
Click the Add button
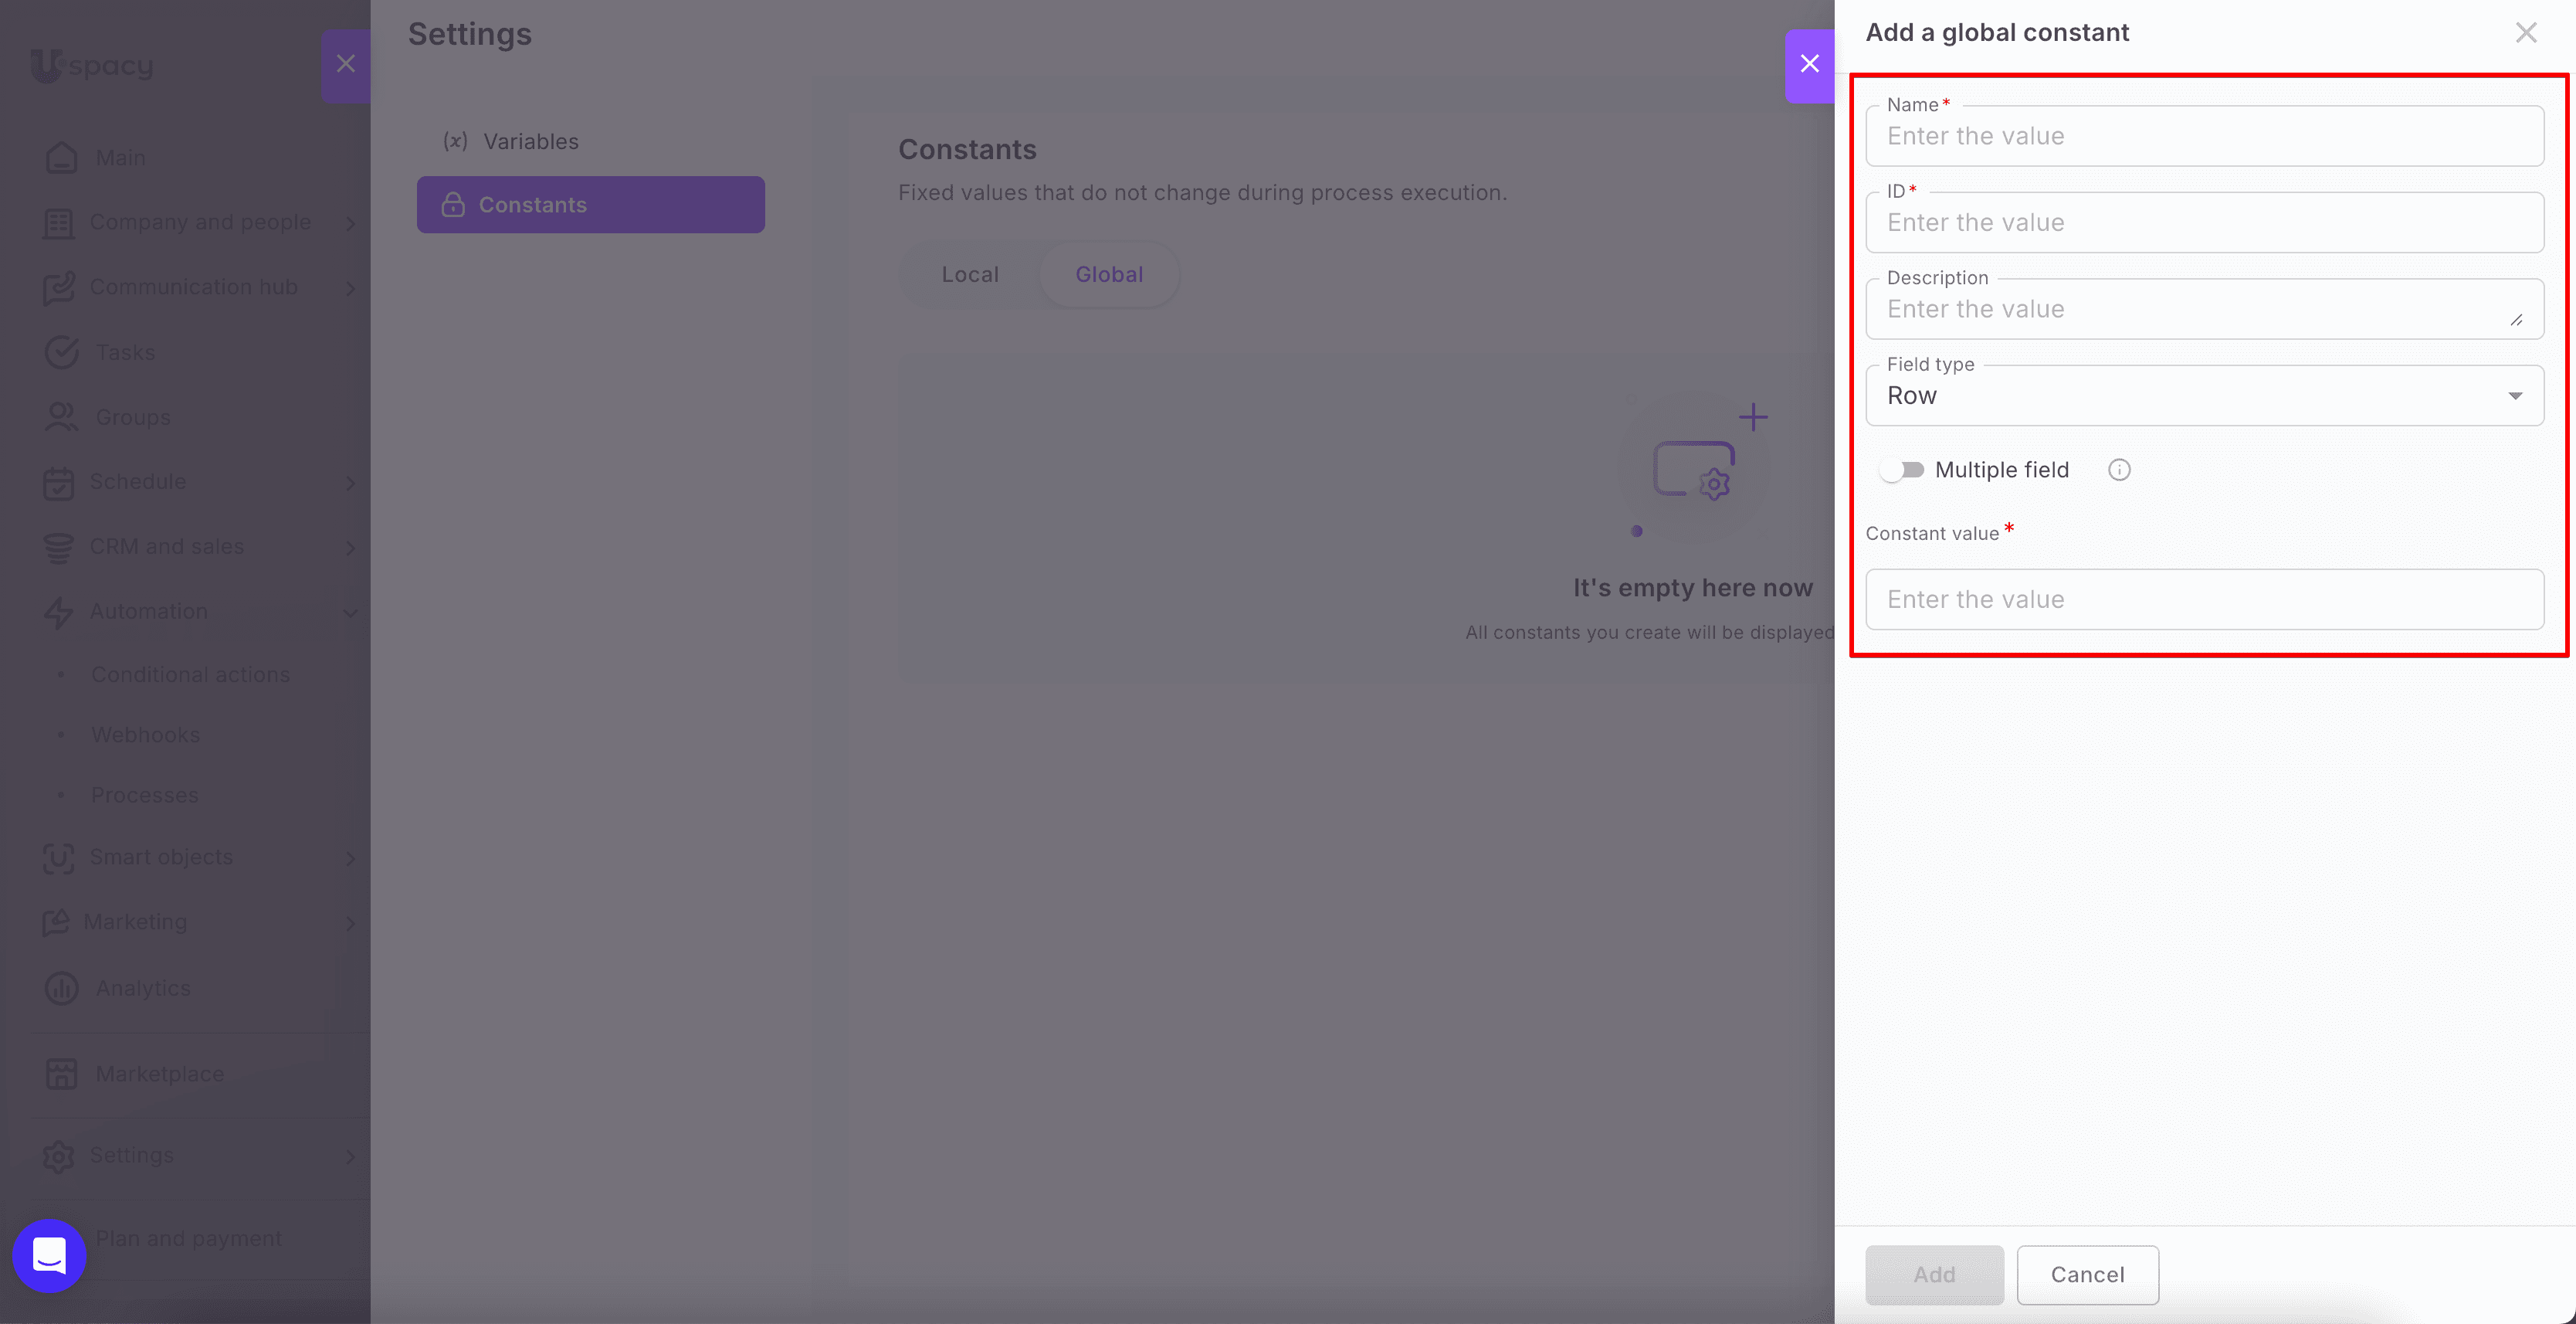[1934, 1274]
